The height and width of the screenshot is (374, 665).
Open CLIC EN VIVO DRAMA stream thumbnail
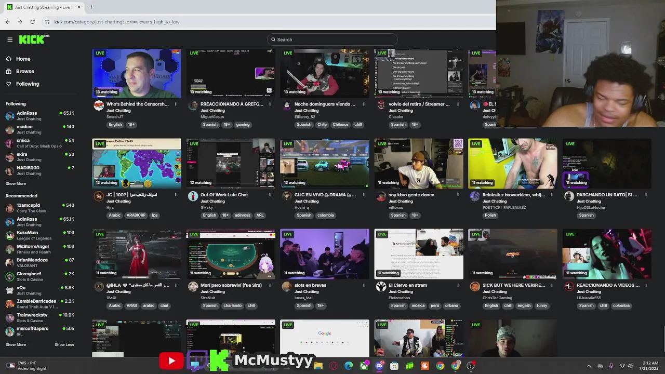325,163
